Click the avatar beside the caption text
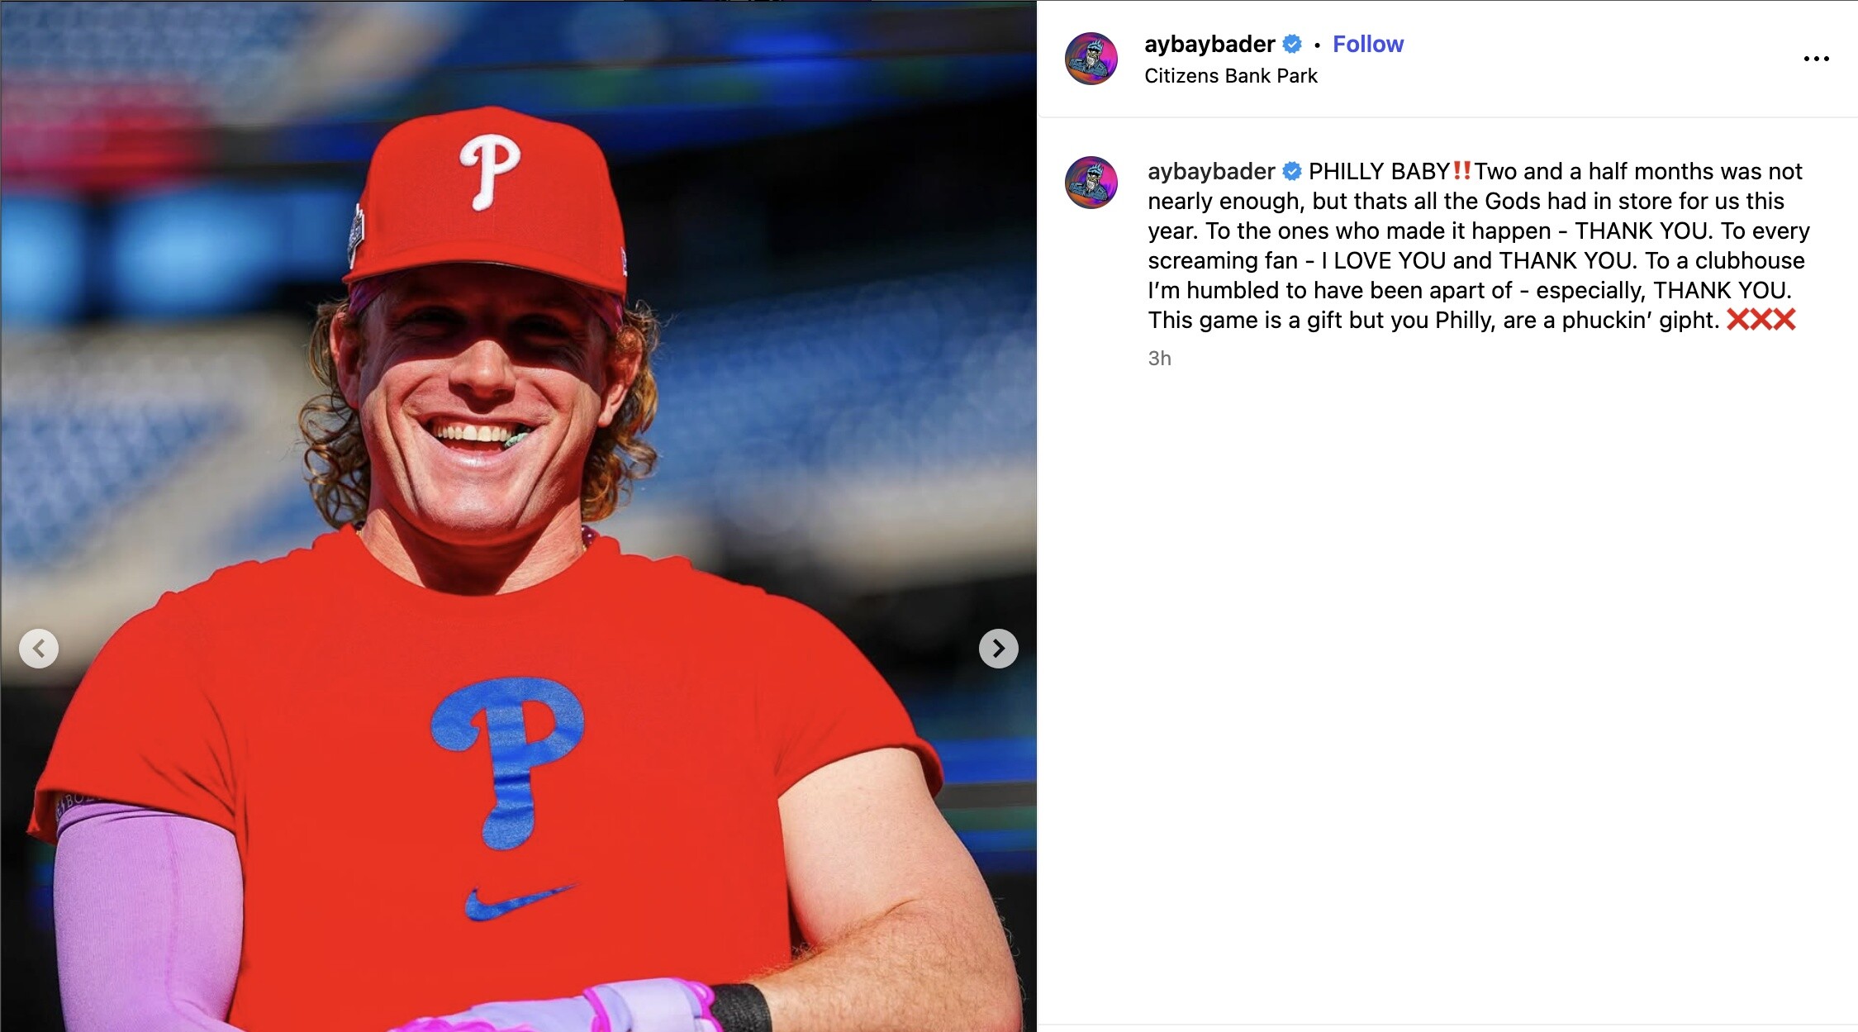This screenshot has width=1858, height=1032. click(1091, 183)
